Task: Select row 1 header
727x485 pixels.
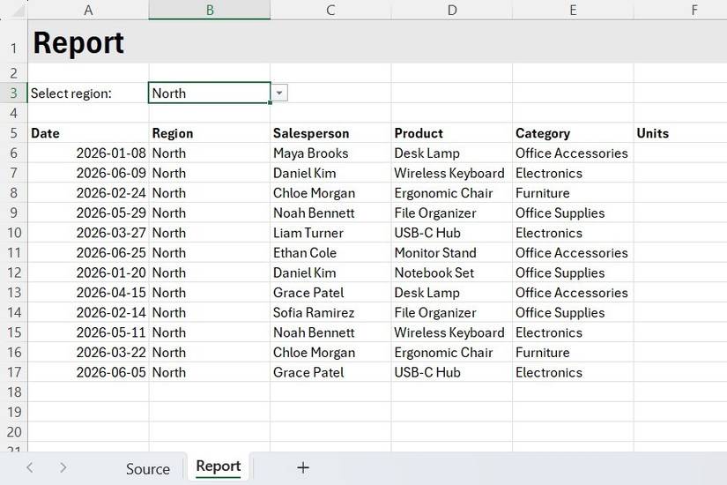Action: tap(13, 41)
